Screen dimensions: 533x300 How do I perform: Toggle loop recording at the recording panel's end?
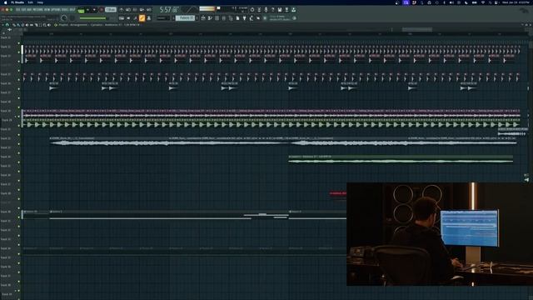pyautogui.click(x=148, y=10)
